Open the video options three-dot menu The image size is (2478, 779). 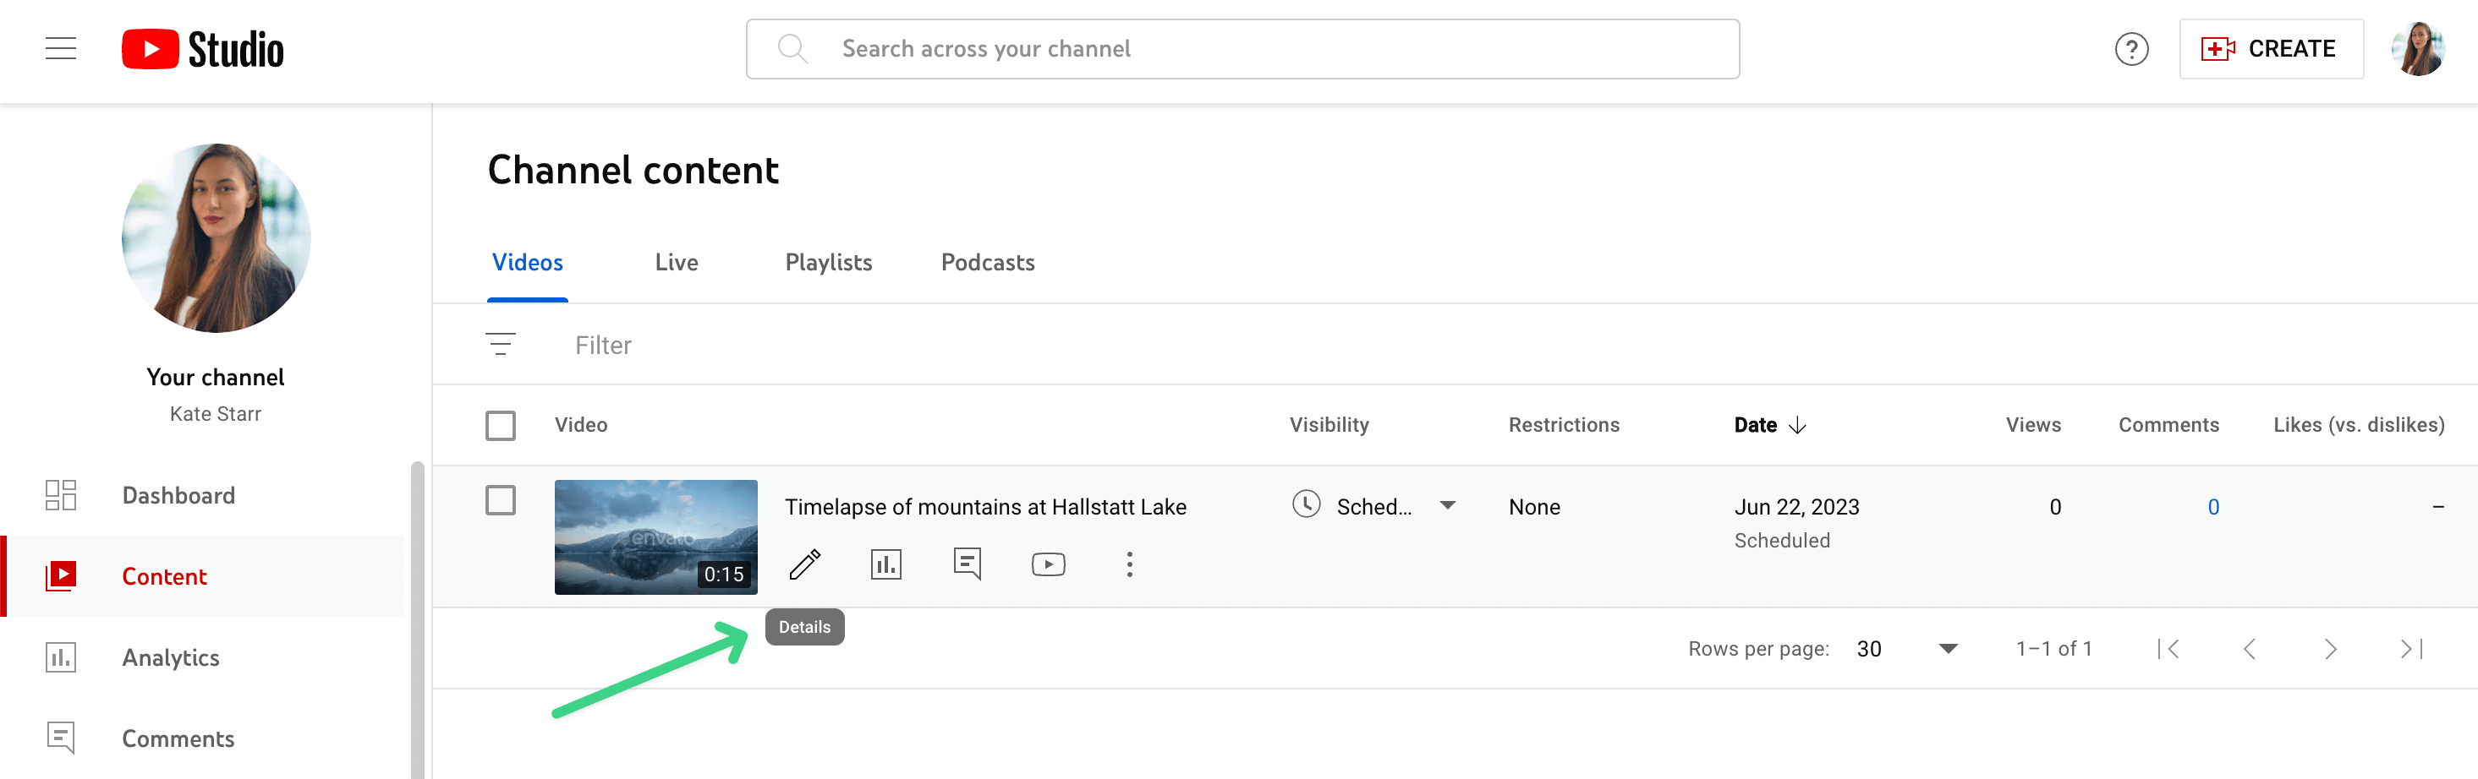click(x=1129, y=564)
